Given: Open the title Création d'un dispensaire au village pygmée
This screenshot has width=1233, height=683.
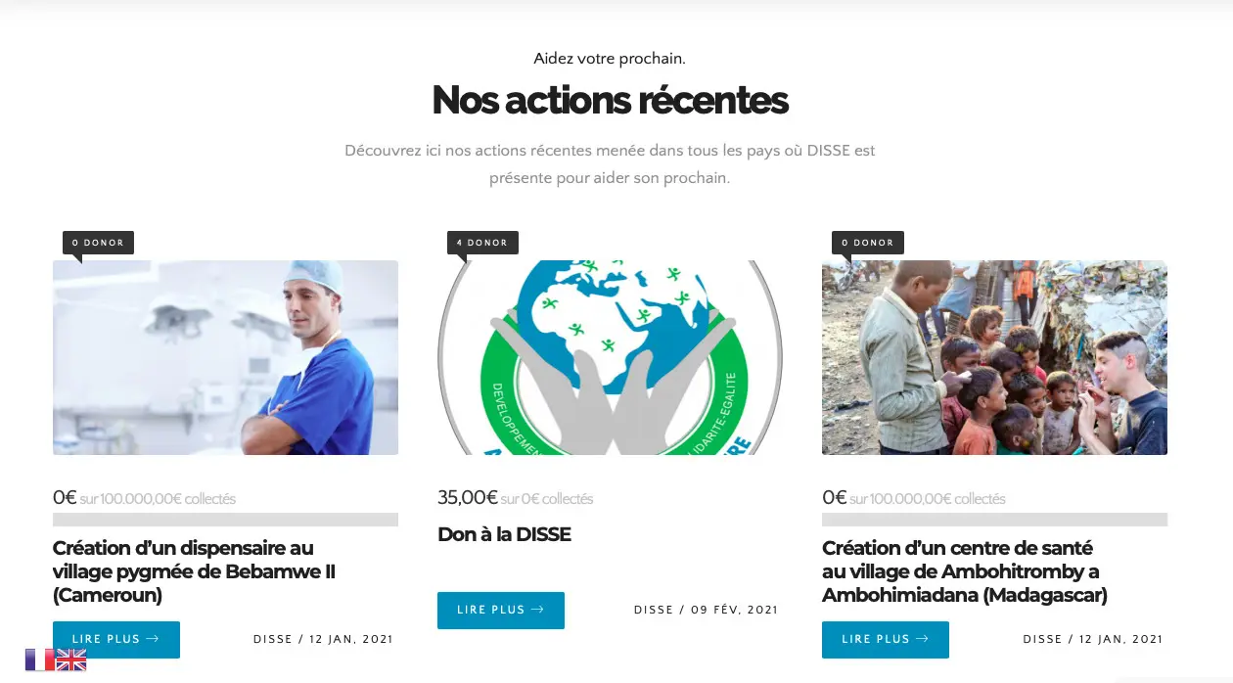Looking at the screenshot, I should [x=194, y=571].
